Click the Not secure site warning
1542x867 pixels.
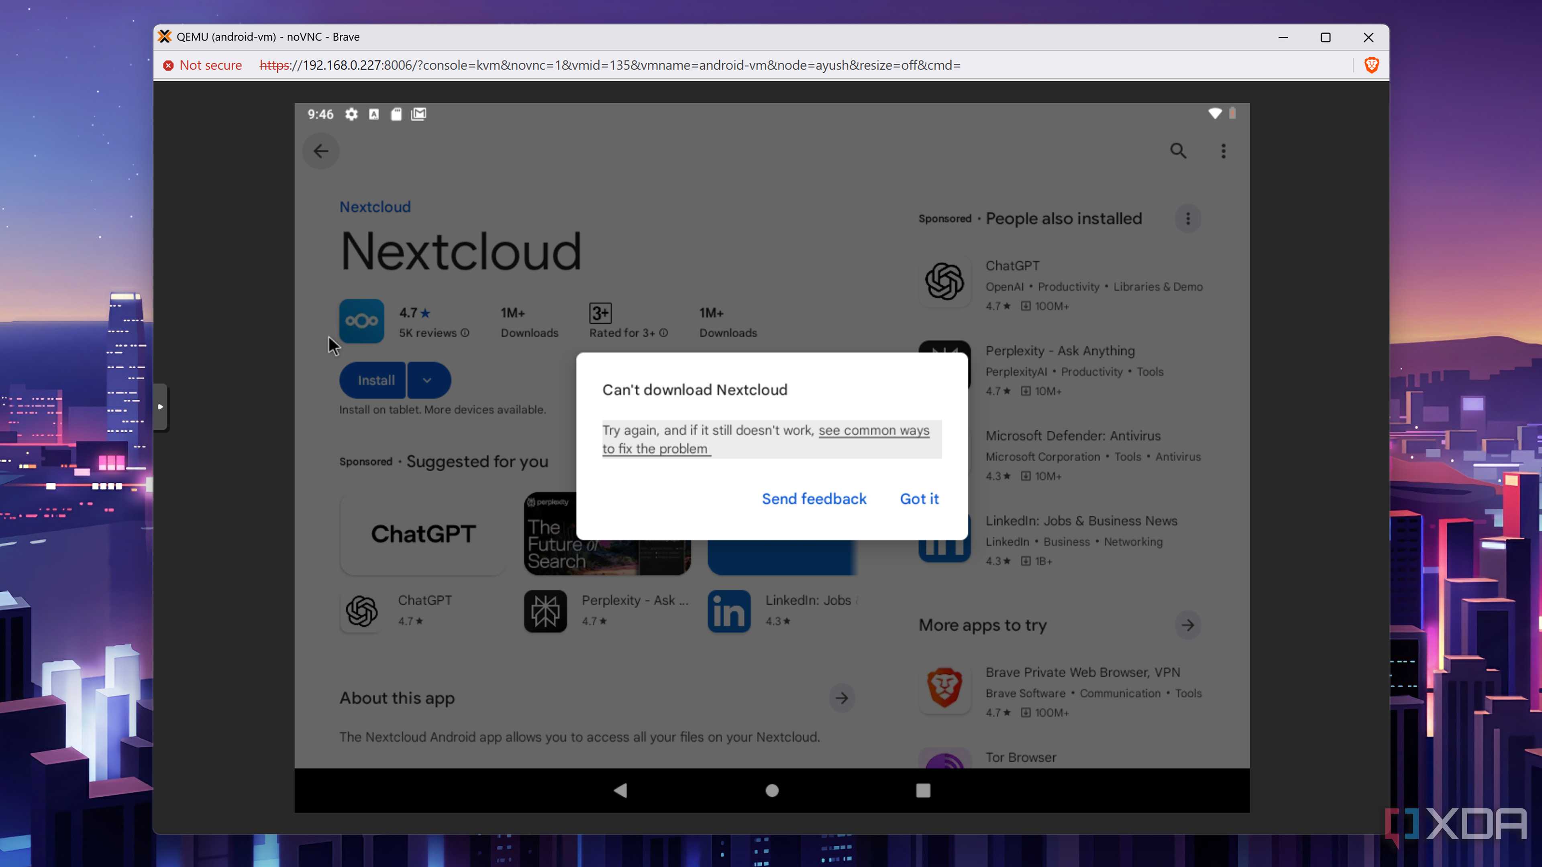coord(202,65)
